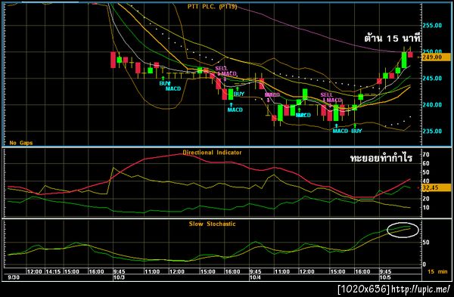Click the 14:15 time axis label

(53, 271)
